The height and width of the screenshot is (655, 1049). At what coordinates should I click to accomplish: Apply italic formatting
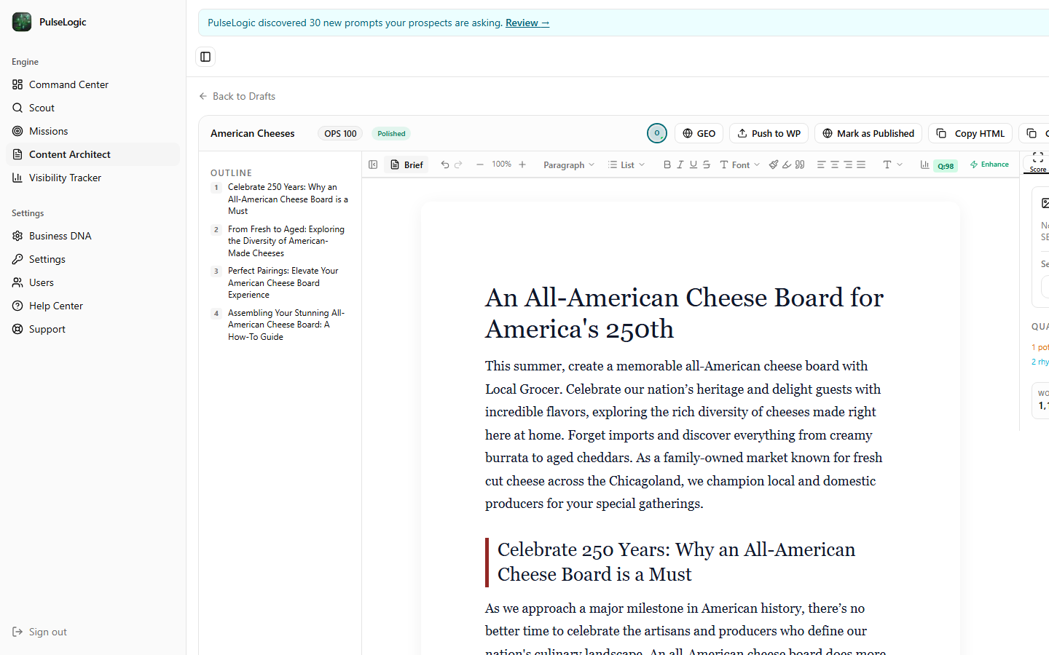pyautogui.click(x=680, y=164)
